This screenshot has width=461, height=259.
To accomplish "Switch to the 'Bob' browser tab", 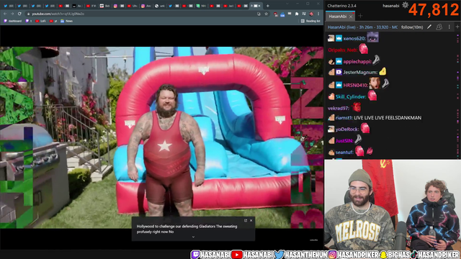I will point(104,6).
